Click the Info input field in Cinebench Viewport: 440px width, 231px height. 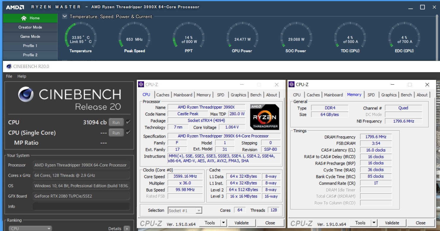click(x=81, y=206)
